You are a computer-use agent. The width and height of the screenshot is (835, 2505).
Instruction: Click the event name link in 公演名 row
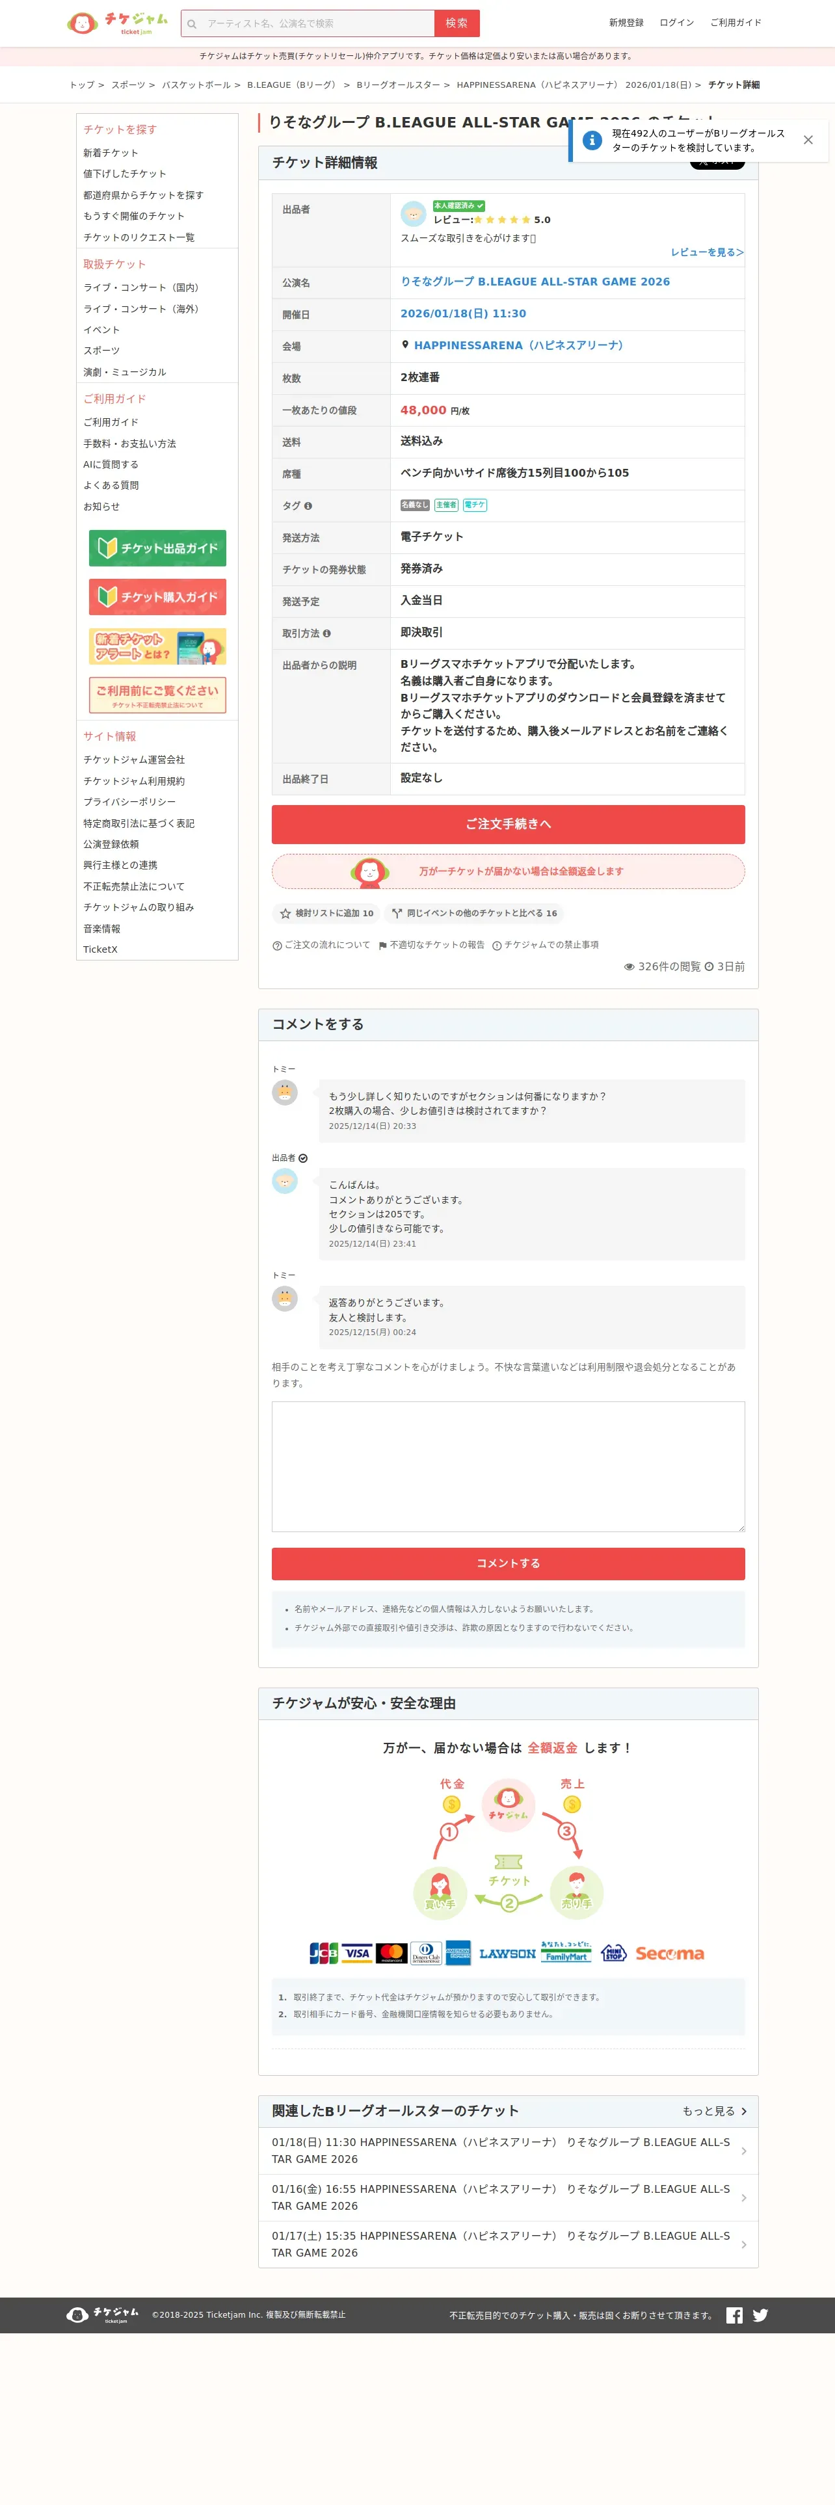535,281
